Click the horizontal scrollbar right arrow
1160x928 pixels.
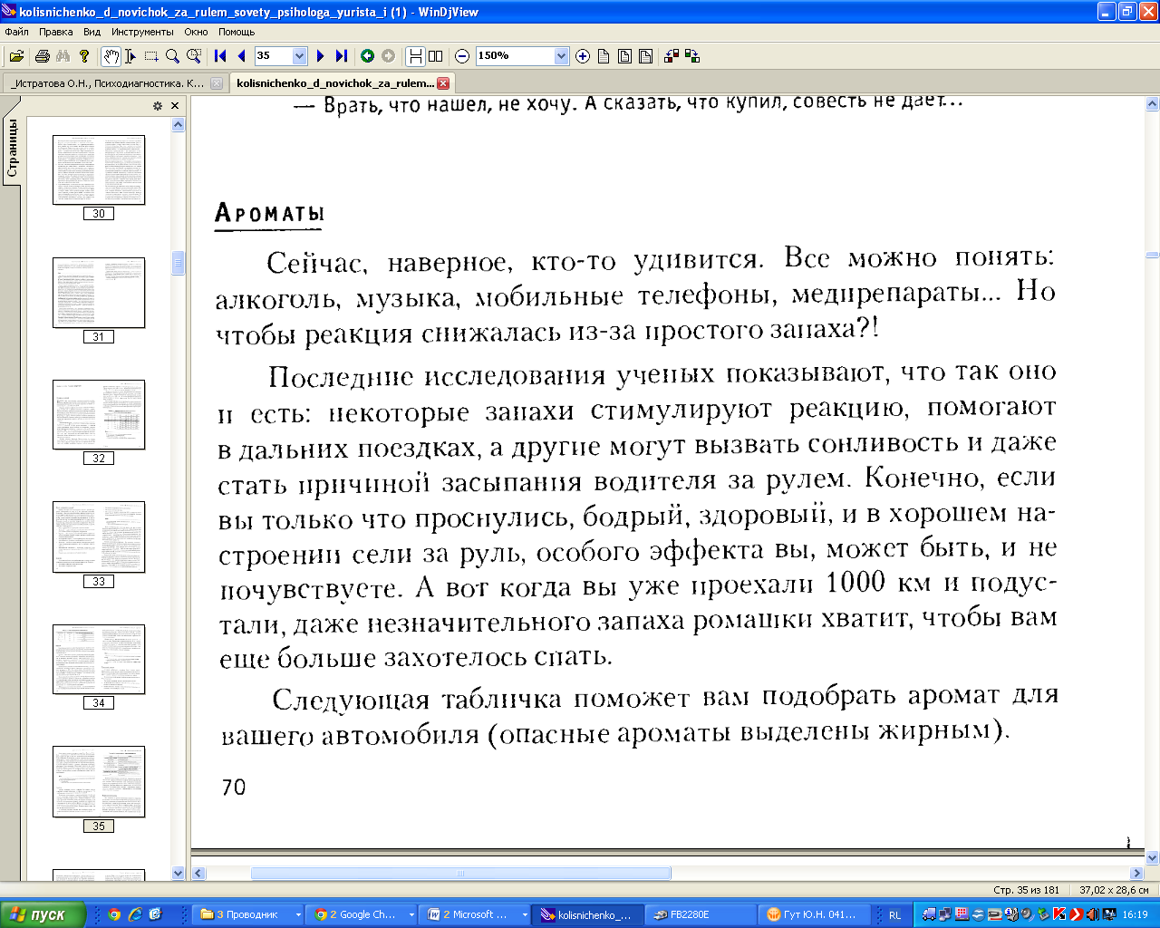coord(1136,874)
